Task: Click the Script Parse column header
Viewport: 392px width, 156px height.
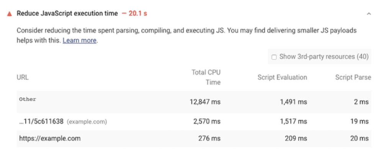Action: tap(353, 77)
